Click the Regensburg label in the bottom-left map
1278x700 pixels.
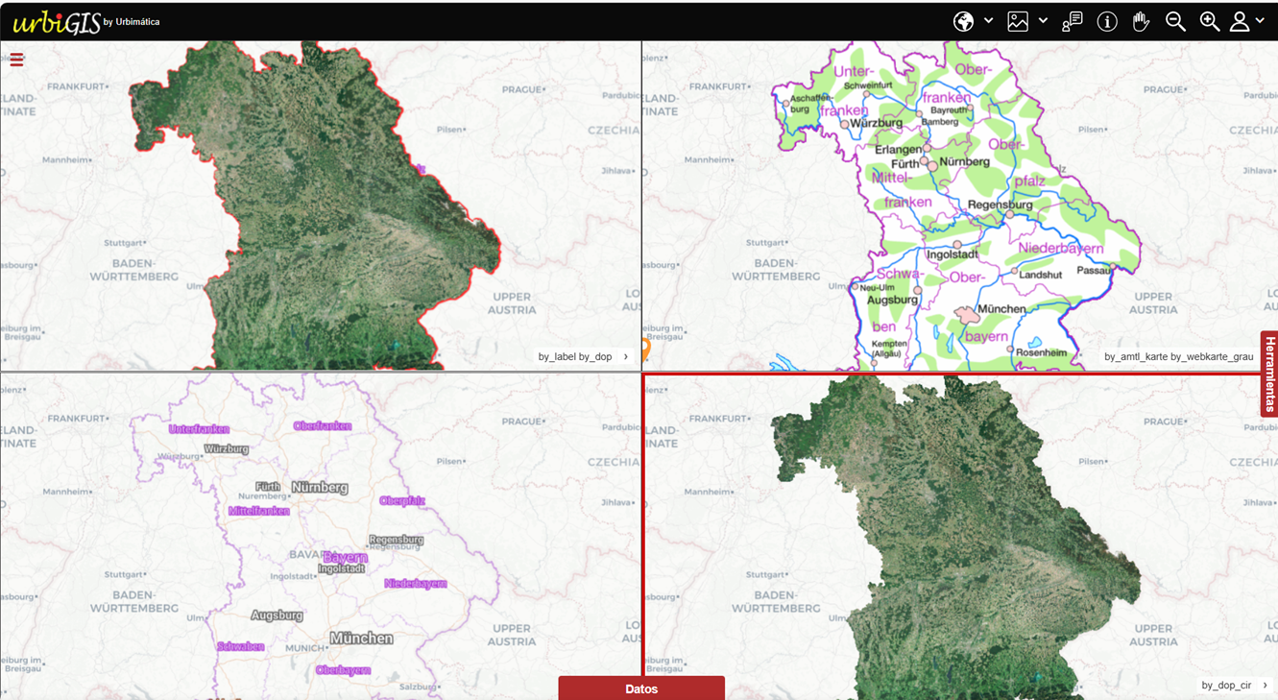397,540
